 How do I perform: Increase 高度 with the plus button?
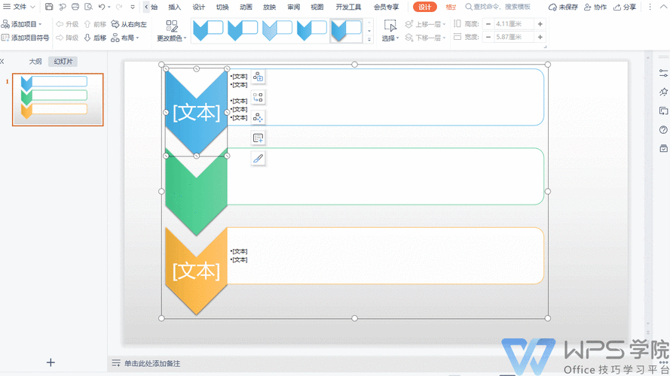point(540,24)
